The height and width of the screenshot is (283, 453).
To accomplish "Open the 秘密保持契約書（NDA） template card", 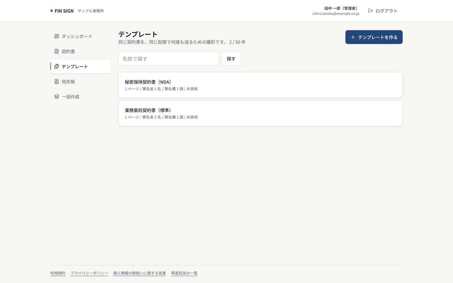I will tap(260, 85).
